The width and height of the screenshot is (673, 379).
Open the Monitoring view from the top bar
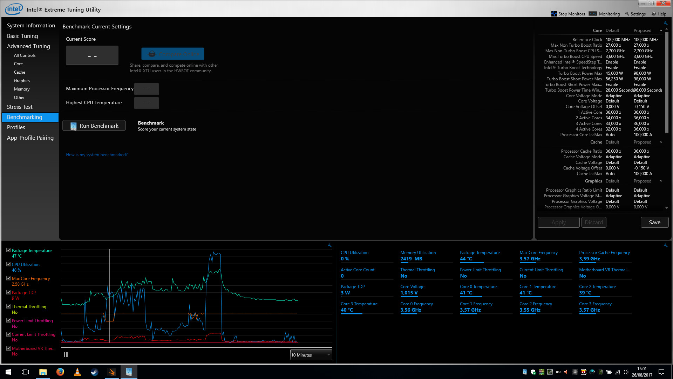tap(604, 14)
